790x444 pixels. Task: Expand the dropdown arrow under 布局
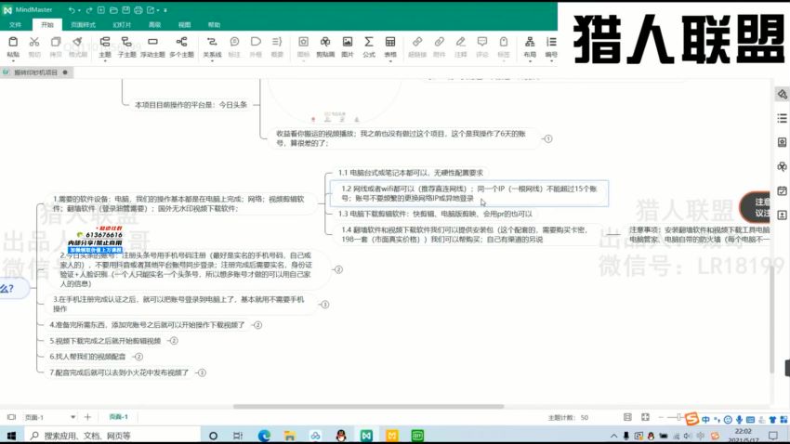530,60
